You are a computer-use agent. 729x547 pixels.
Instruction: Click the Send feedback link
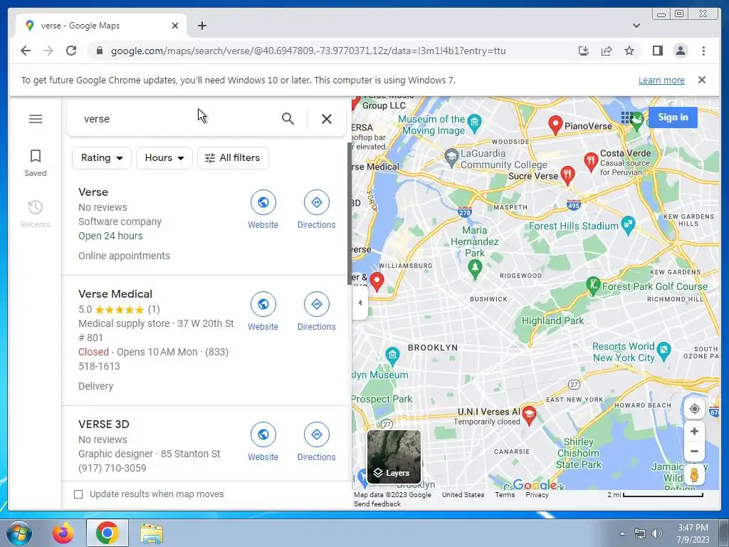377,504
